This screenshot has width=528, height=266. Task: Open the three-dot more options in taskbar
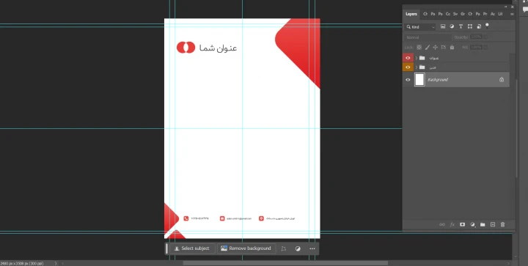(312, 249)
